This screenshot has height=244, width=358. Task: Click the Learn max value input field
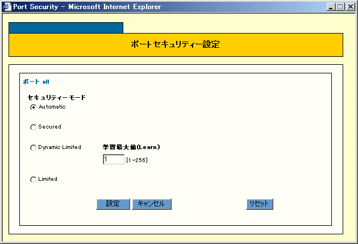114,159
